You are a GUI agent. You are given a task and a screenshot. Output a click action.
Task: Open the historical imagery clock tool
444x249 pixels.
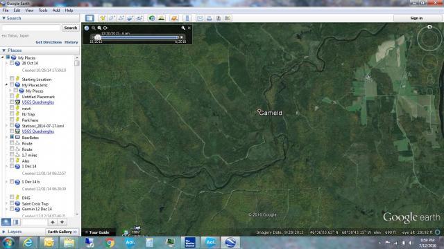click(152, 18)
